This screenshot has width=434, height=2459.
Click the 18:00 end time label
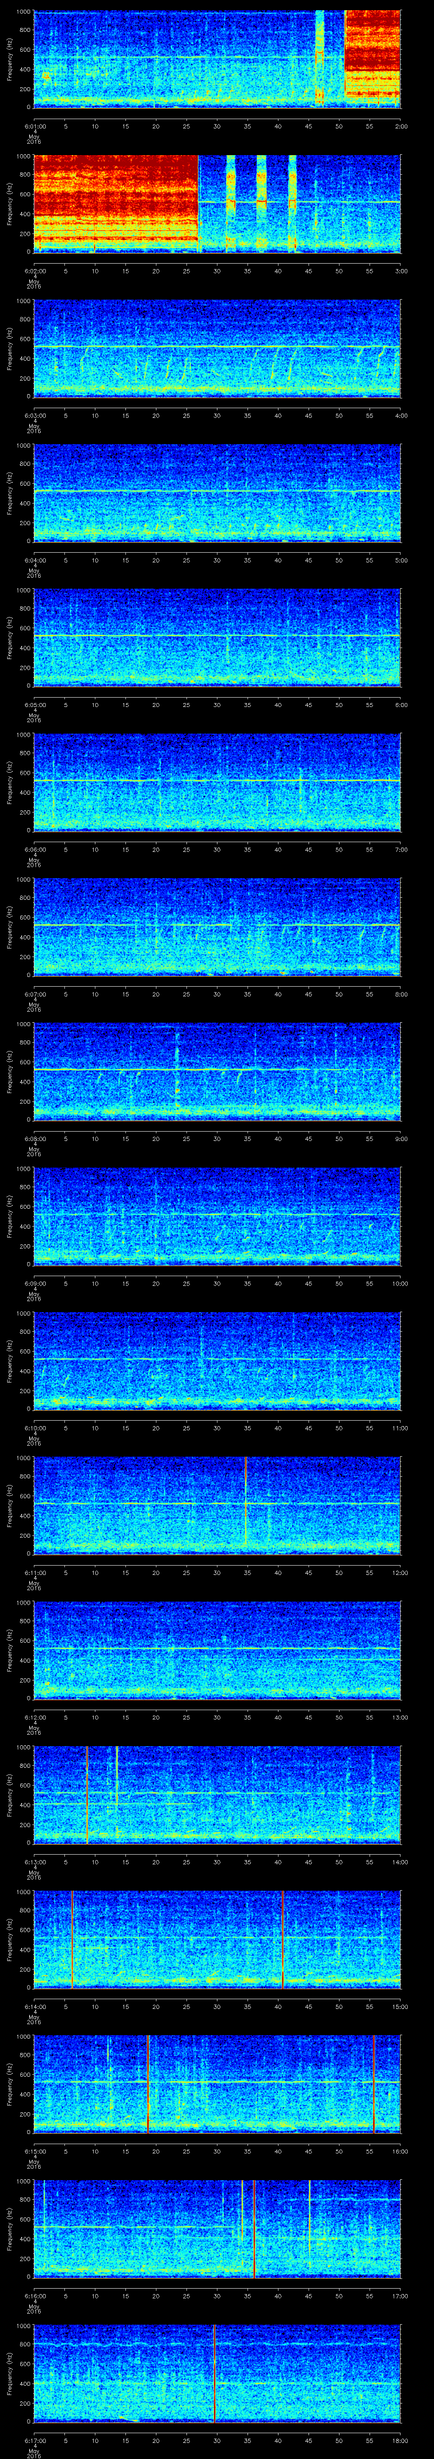(401, 2441)
